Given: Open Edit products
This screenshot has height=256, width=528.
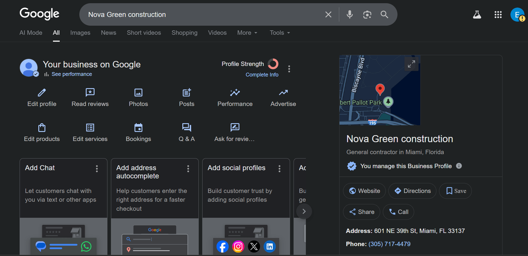Looking at the screenshot, I should (42, 133).
